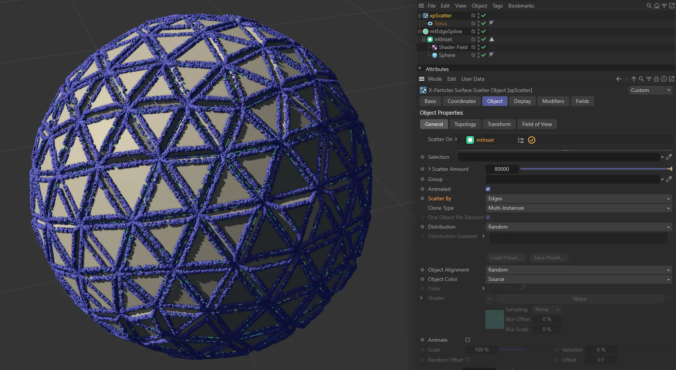Enable the Animate checkbox near Scale
Viewport: 676px width, 370px height.
click(467, 340)
